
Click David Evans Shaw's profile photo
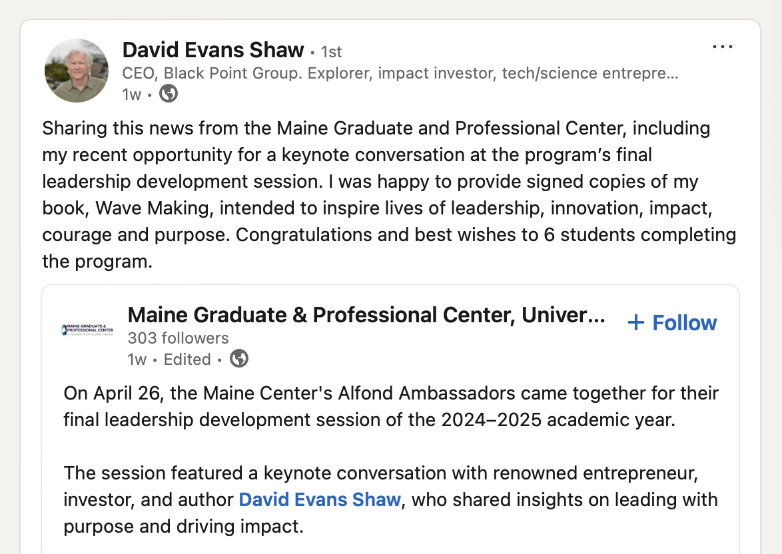[x=76, y=71]
